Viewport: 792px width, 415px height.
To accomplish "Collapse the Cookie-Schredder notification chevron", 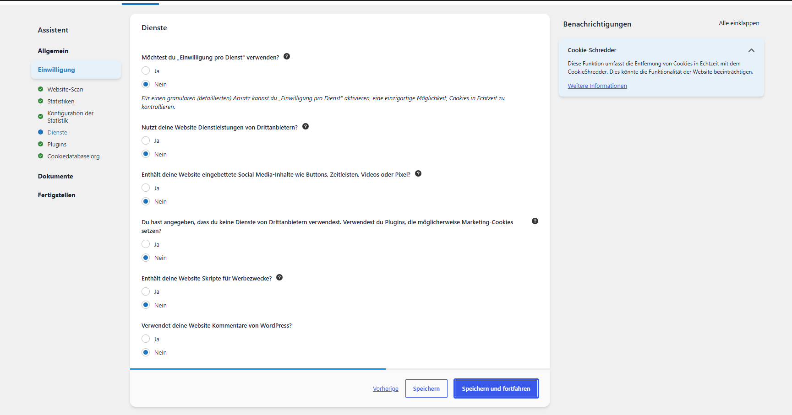I will coord(751,50).
